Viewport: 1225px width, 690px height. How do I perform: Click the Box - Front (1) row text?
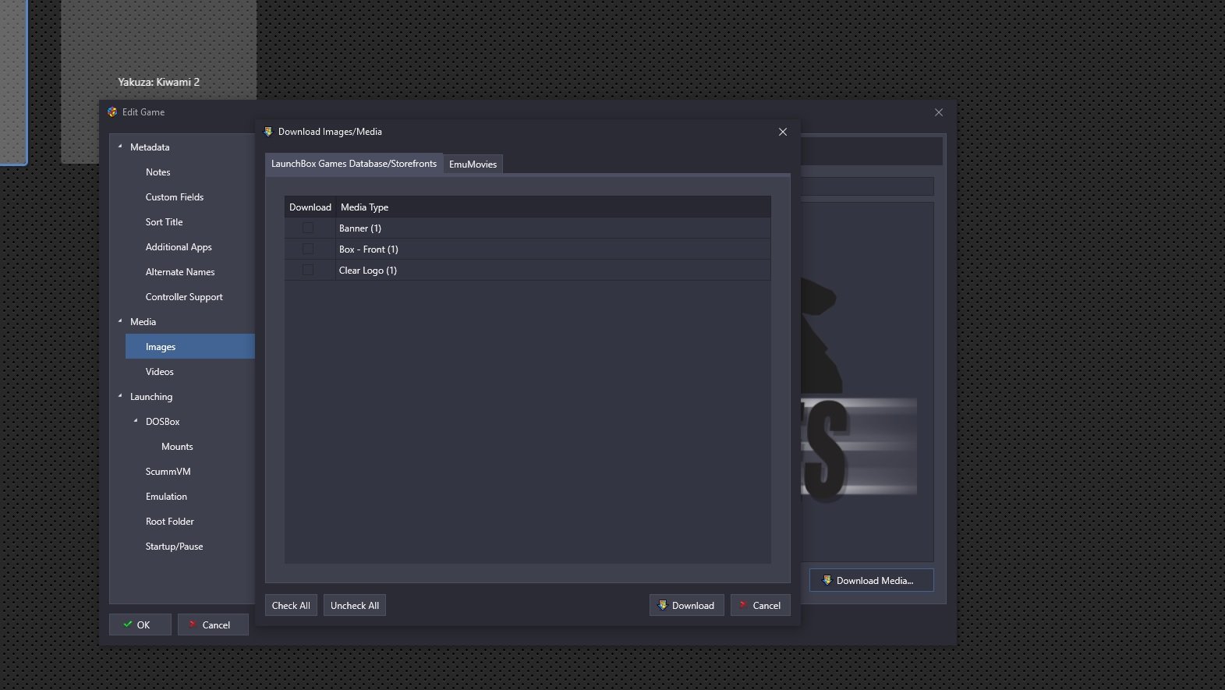pyautogui.click(x=369, y=249)
